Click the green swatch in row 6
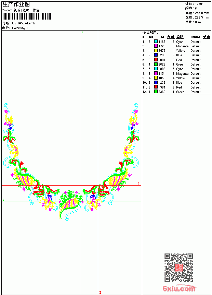 point(156,64)
